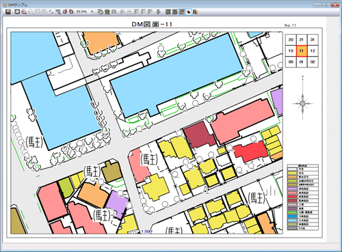Click the red zoom-in magnifier icon
The width and height of the screenshot is (342, 252).
coord(24,12)
